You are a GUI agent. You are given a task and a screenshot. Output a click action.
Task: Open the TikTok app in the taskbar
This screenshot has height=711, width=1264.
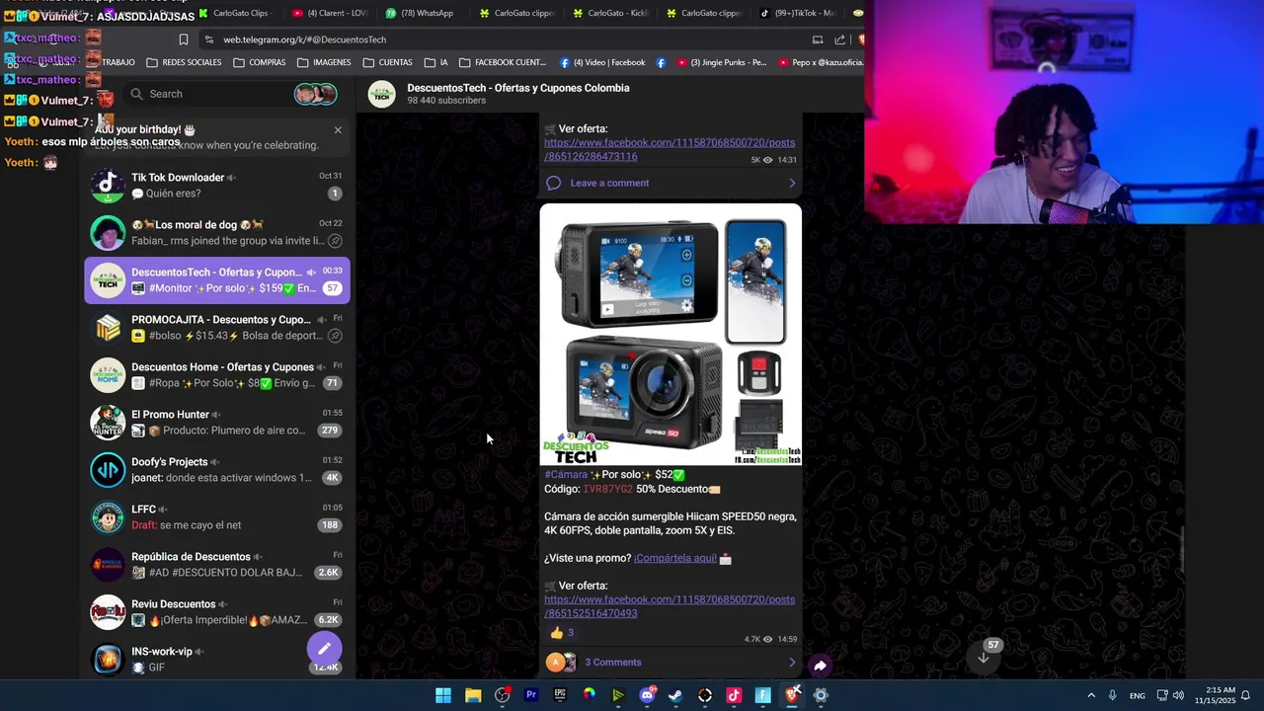(x=734, y=695)
